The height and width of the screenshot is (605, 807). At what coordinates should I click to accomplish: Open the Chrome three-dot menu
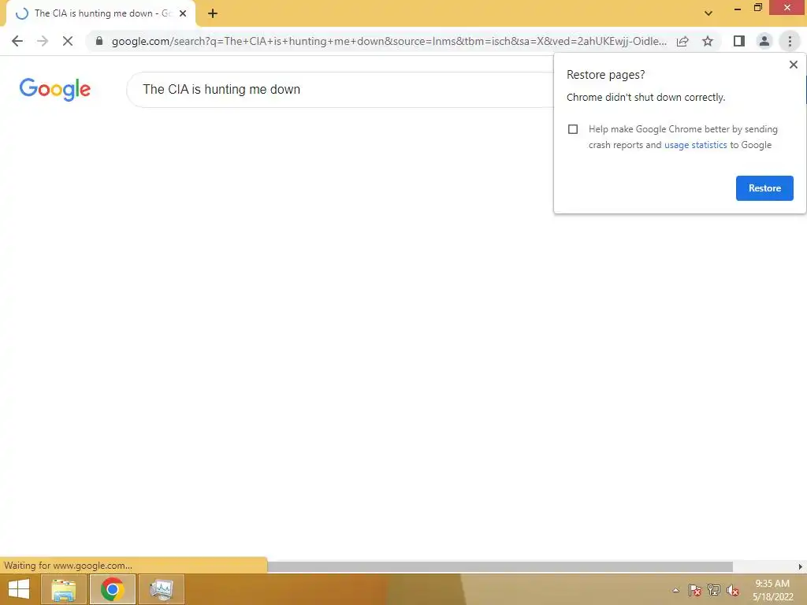coord(790,41)
